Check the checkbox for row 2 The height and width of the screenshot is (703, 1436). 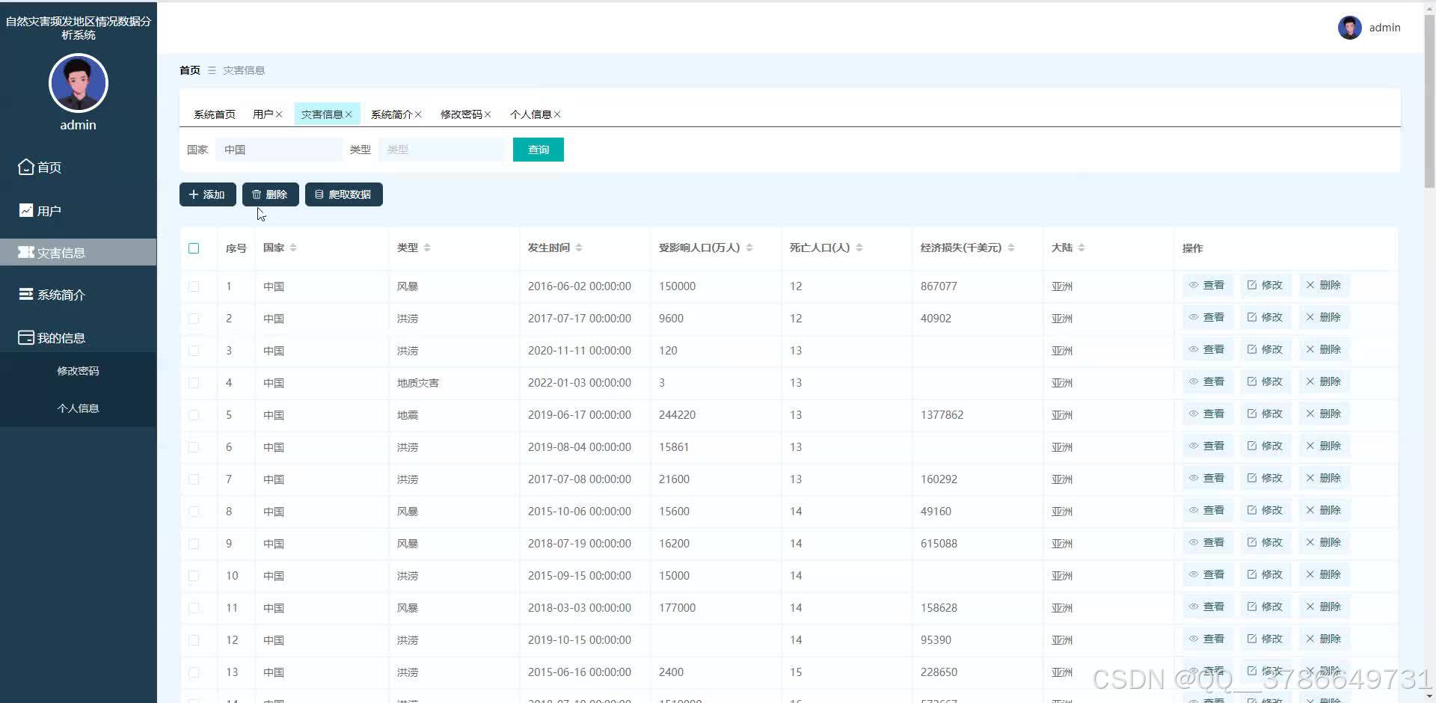click(194, 319)
